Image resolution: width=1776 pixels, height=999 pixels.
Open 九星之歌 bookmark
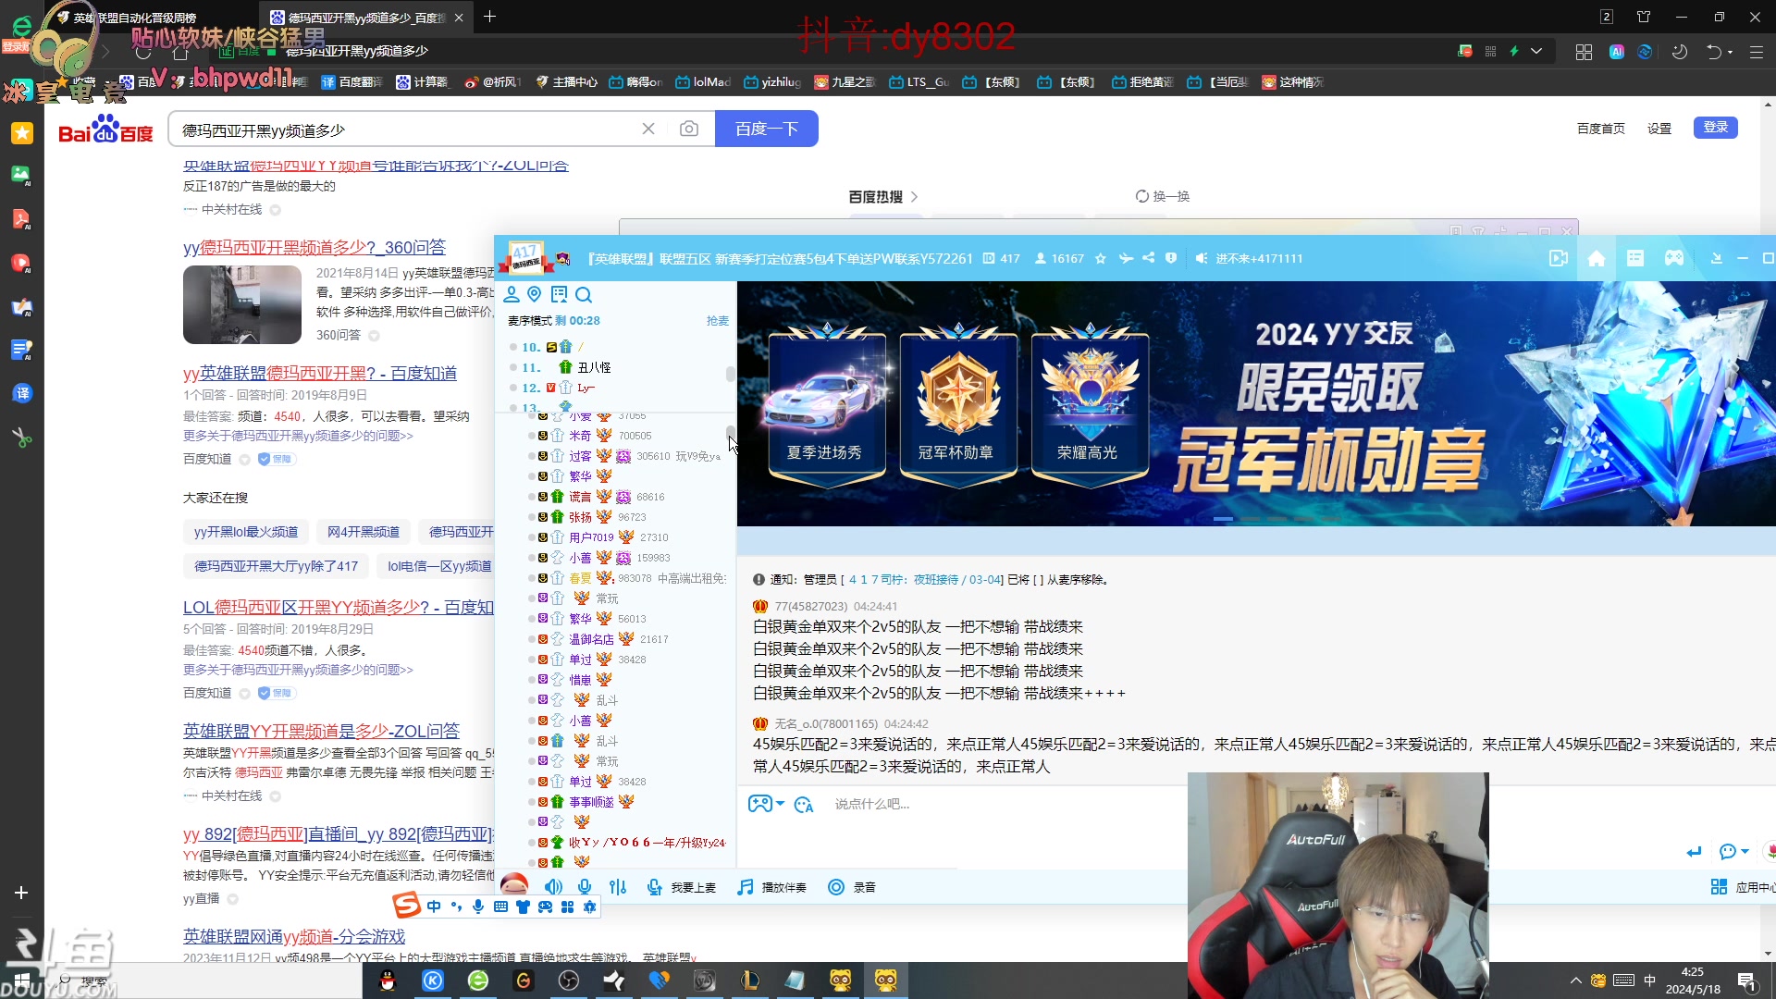point(845,82)
